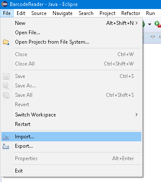Screen dimensions: 161x182
Task: Click the Import tray icon
Action: point(6,137)
